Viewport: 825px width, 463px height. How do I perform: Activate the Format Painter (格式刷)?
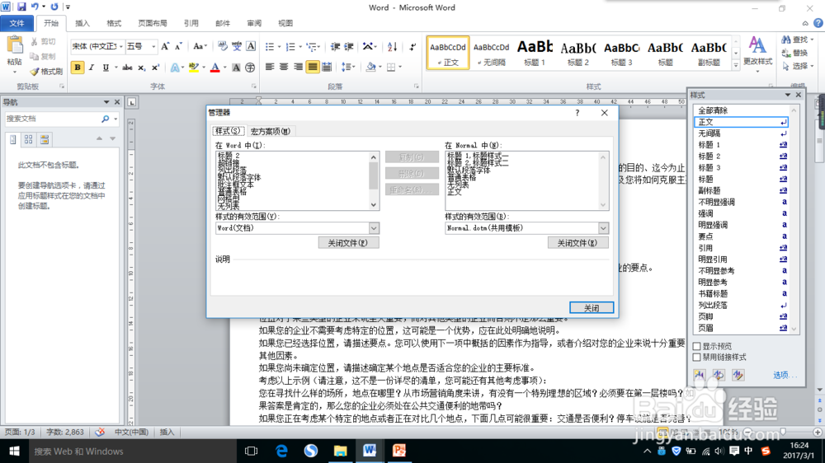tap(46, 72)
